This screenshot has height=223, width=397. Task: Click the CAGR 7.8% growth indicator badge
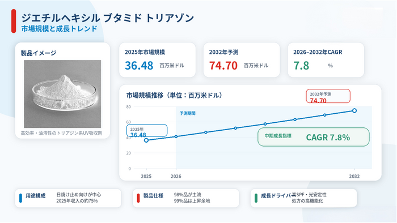(314, 137)
